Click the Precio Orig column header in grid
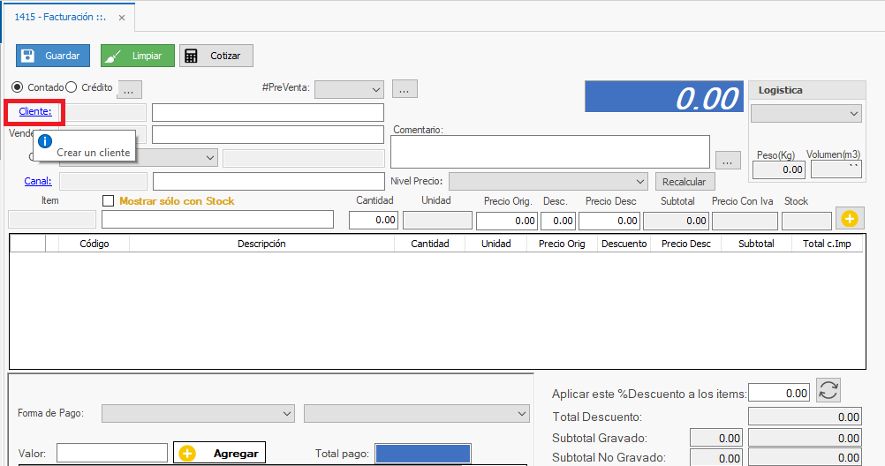Image resolution: width=885 pixels, height=466 pixels. (x=562, y=244)
